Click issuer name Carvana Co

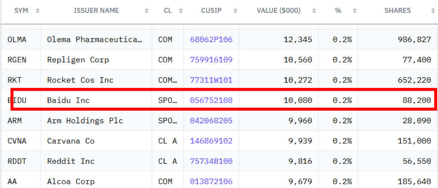pyautogui.click(x=71, y=141)
